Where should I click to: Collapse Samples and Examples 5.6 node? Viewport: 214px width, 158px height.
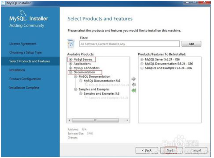point(81,94)
